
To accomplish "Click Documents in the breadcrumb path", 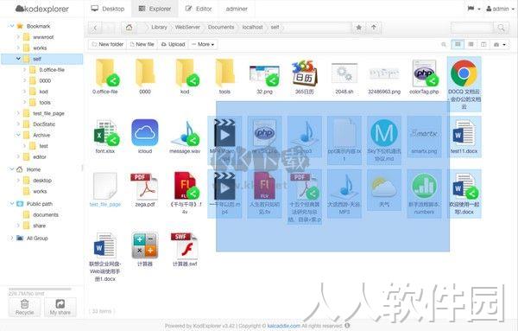I will tap(221, 28).
